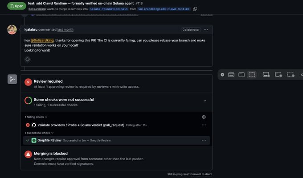Open options menu for Validate providers check
Image resolution: width=303 pixels, height=178 pixels.
(204, 125)
